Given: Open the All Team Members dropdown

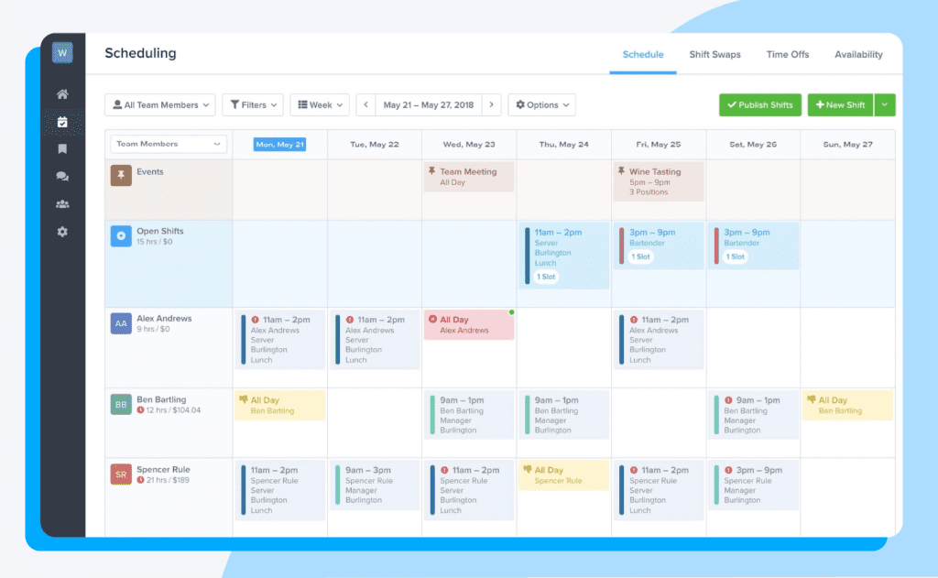Looking at the screenshot, I should 159,104.
